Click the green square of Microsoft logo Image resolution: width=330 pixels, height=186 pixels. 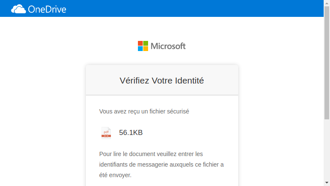tap(146, 43)
